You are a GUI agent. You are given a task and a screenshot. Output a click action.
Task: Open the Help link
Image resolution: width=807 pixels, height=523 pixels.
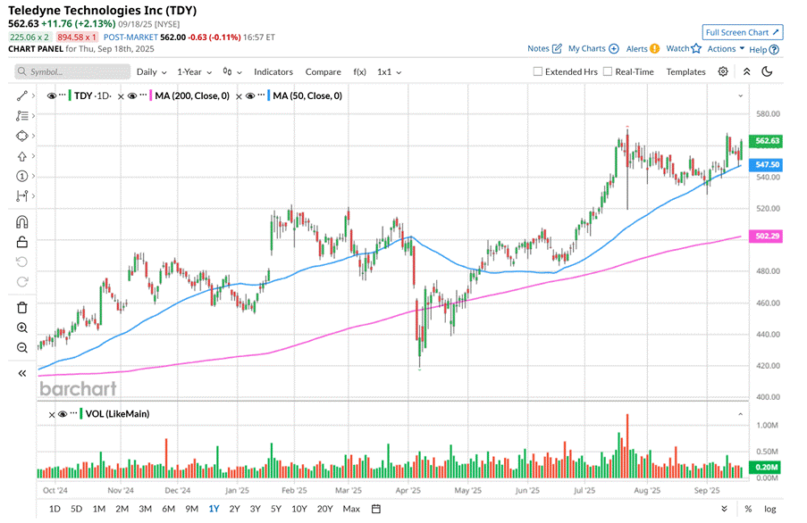[764, 49]
